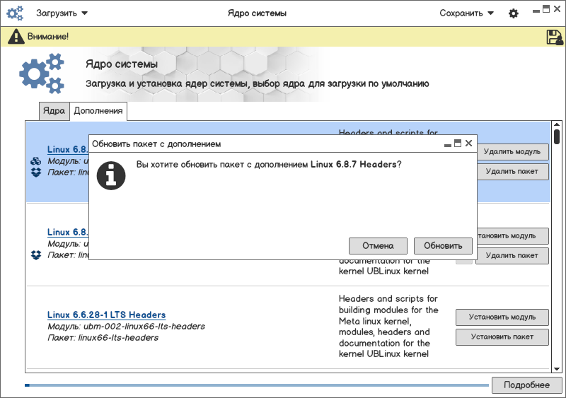This screenshot has height=398, width=566.
Task: Close the Обновить пакет dialog
Action: tap(468, 144)
